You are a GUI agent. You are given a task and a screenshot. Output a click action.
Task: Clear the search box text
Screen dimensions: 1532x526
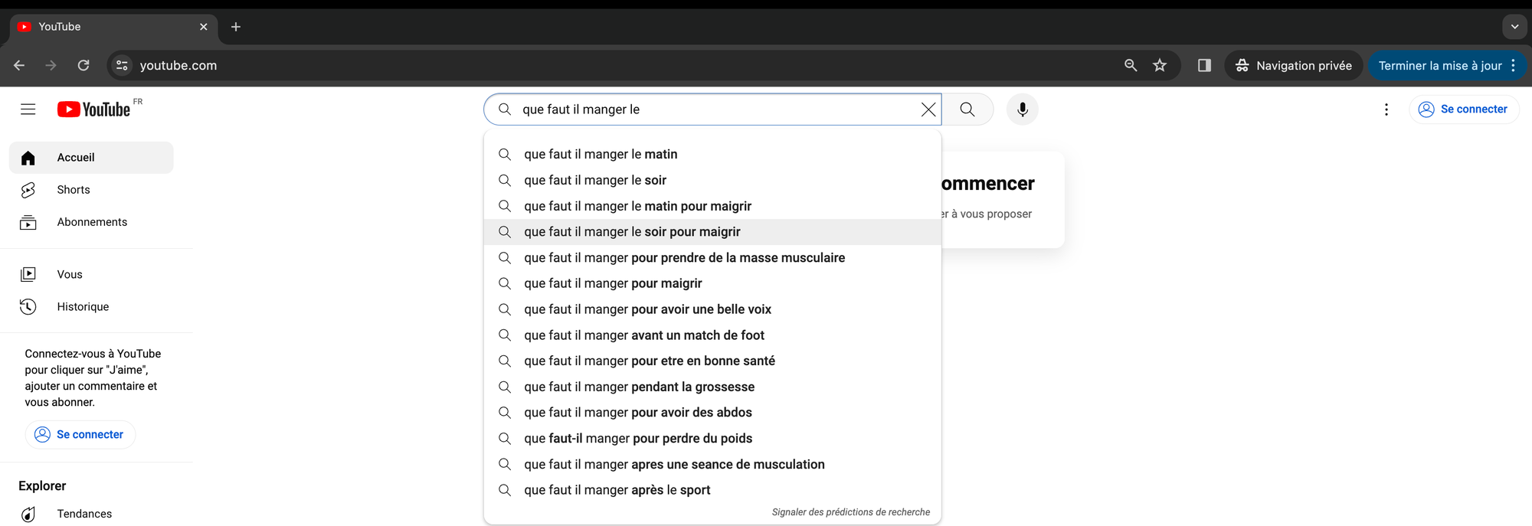(x=928, y=109)
